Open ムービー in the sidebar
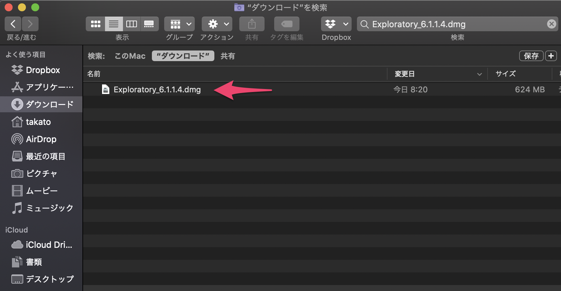This screenshot has width=561, height=291. 41,191
